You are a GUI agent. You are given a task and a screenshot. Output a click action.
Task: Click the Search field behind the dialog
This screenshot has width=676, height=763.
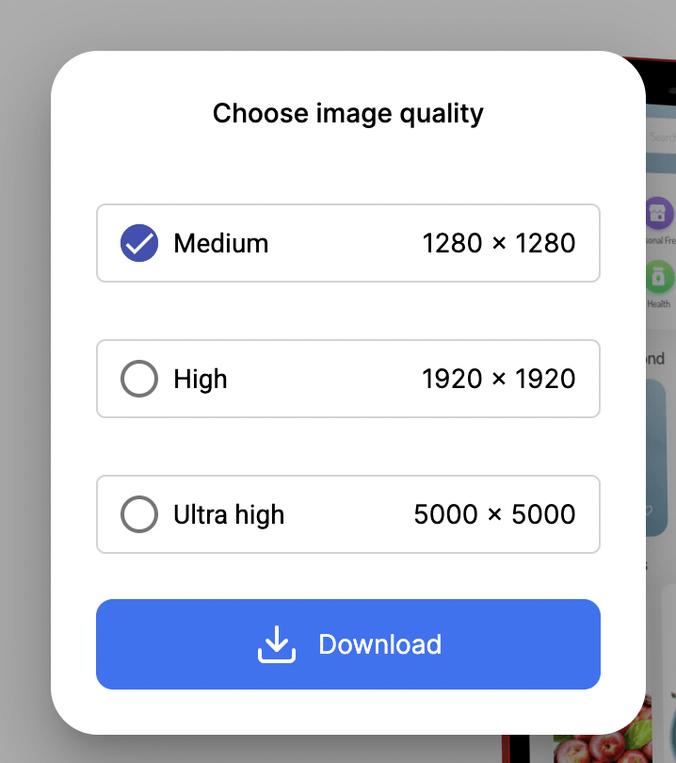click(x=661, y=138)
